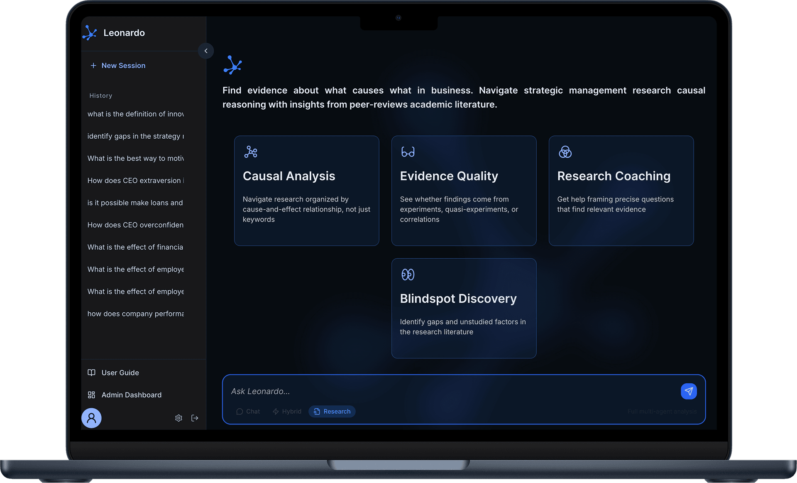
Task: Select the innovation definition history entry
Action: 135,114
